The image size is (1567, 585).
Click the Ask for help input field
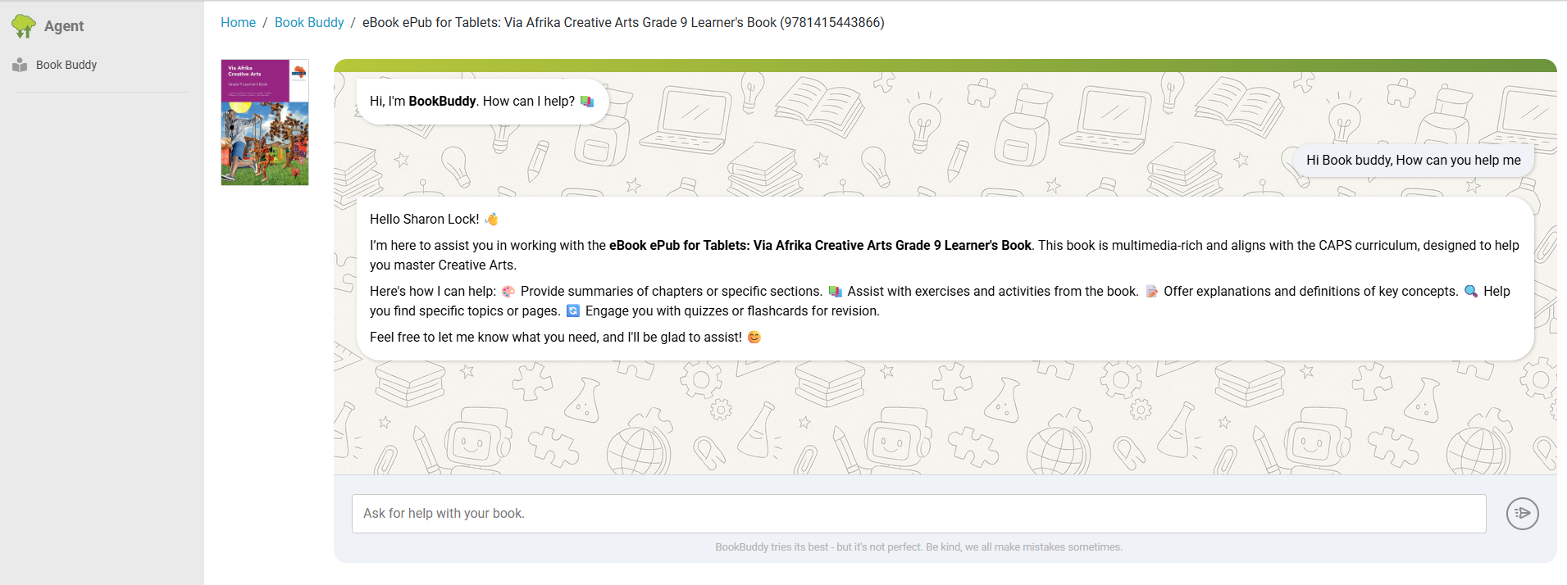(x=918, y=513)
